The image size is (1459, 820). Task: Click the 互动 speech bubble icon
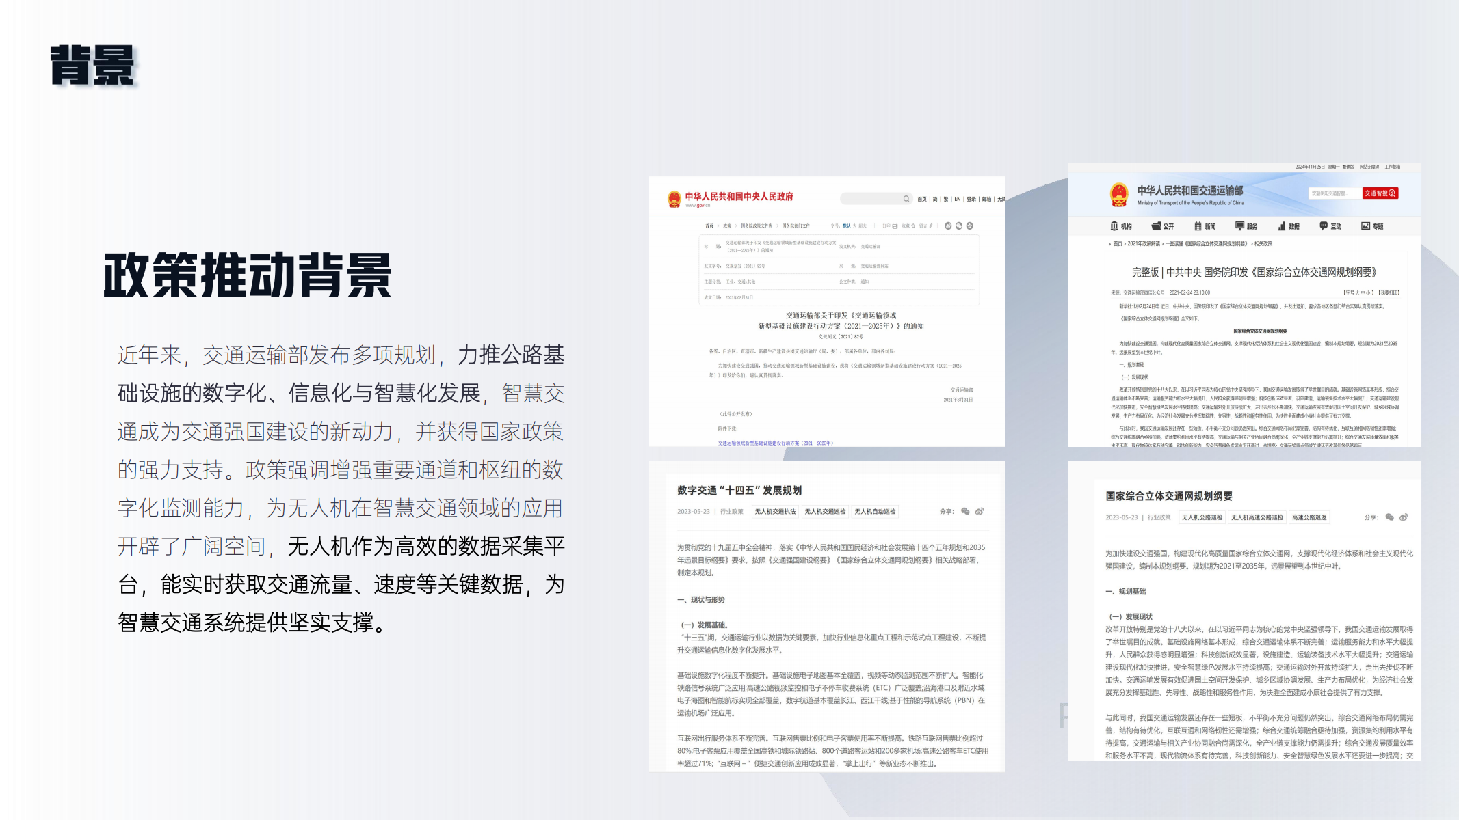coord(1324,226)
